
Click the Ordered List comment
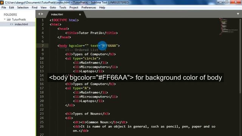[85, 50]
